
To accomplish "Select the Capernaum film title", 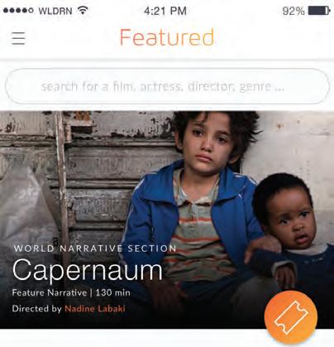I will point(88,271).
